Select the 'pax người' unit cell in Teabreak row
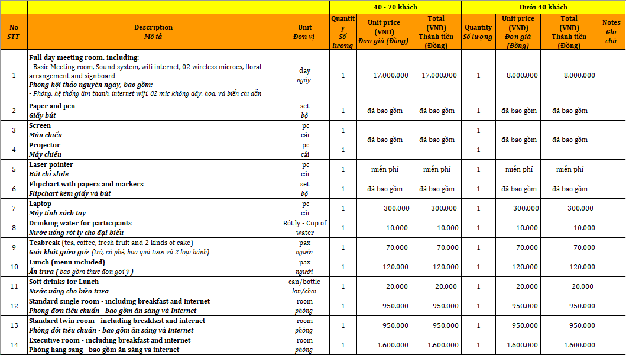 [304, 247]
